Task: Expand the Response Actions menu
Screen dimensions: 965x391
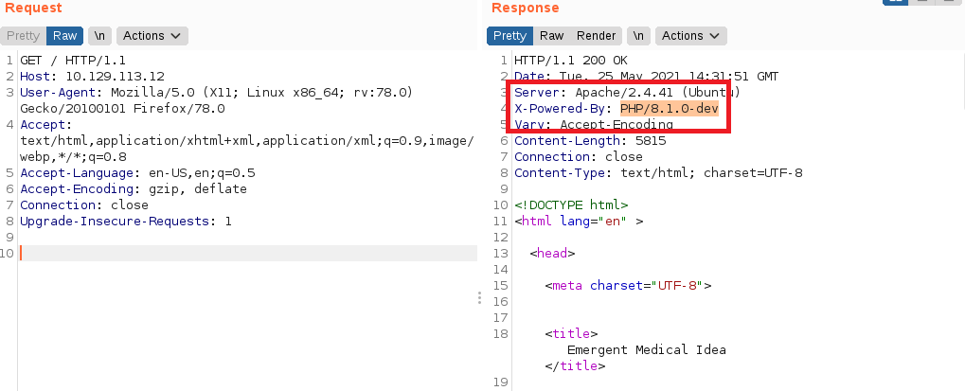Action: pos(692,36)
